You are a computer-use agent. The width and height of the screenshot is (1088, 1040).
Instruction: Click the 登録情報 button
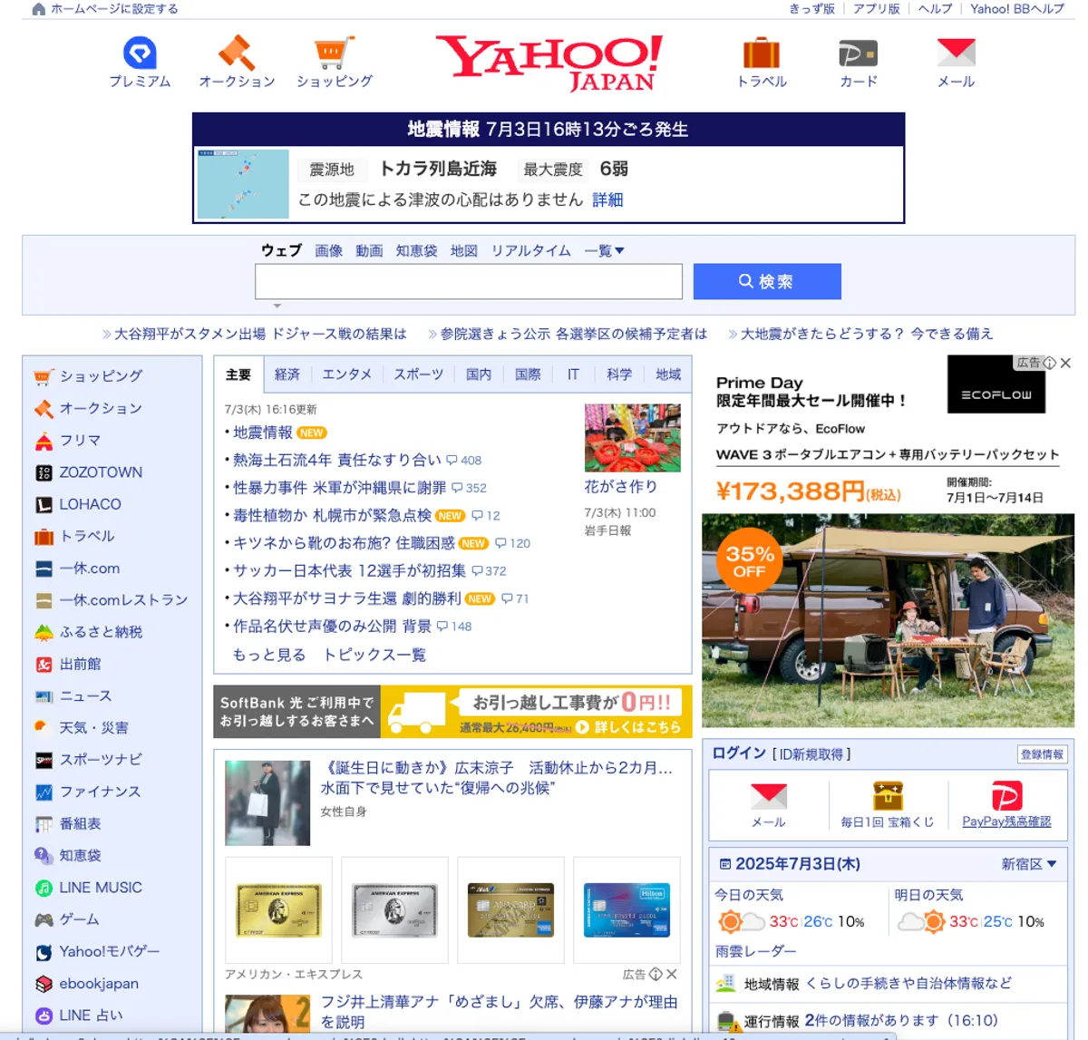click(x=1042, y=754)
